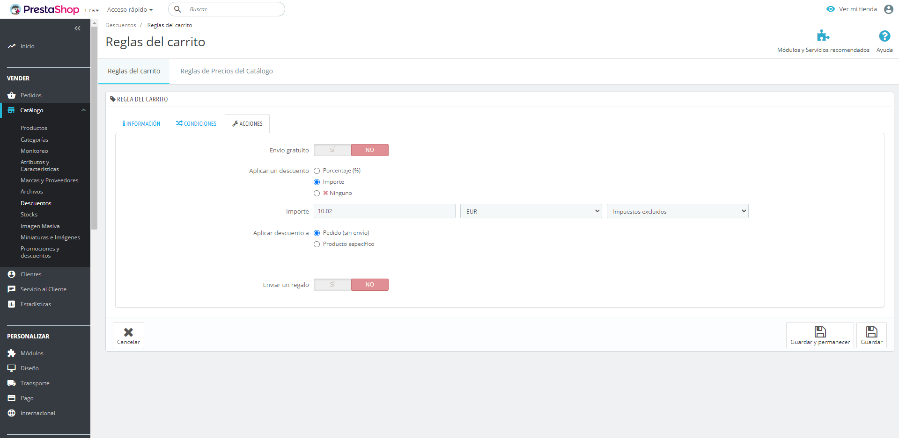The width and height of the screenshot is (899, 438).
Task: Select the Porcentaje (%) radio button
Action: pyautogui.click(x=317, y=171)
